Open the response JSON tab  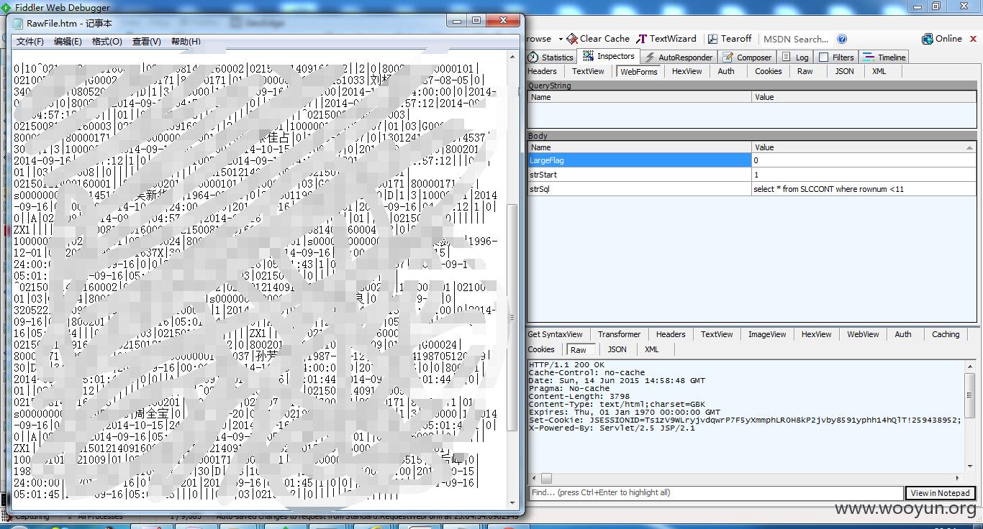[617, 349]
